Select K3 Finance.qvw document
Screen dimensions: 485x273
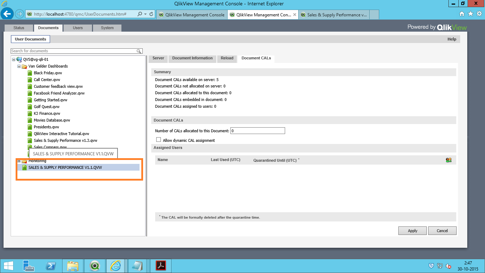click(47, 113)
